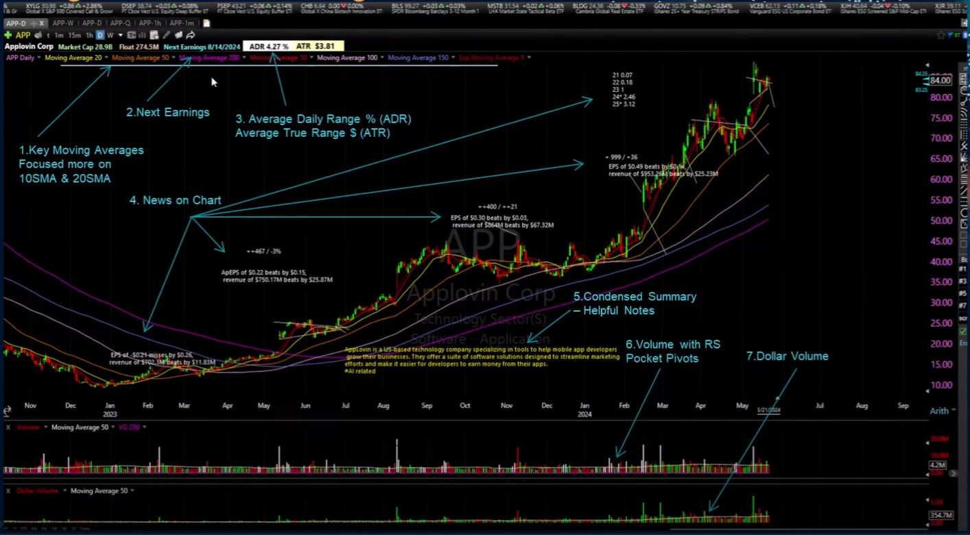
Task: Toggle the Daily 'D' timeframe
Action: tap(100, 36)
